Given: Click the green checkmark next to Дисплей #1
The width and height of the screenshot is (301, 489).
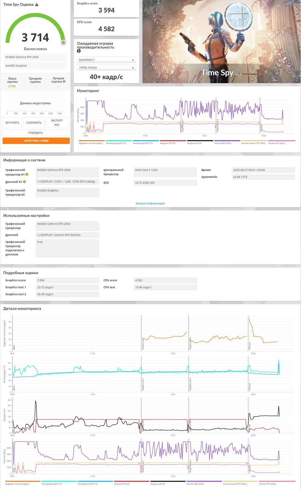Looking at the screenshot, I should click(24, 182).
